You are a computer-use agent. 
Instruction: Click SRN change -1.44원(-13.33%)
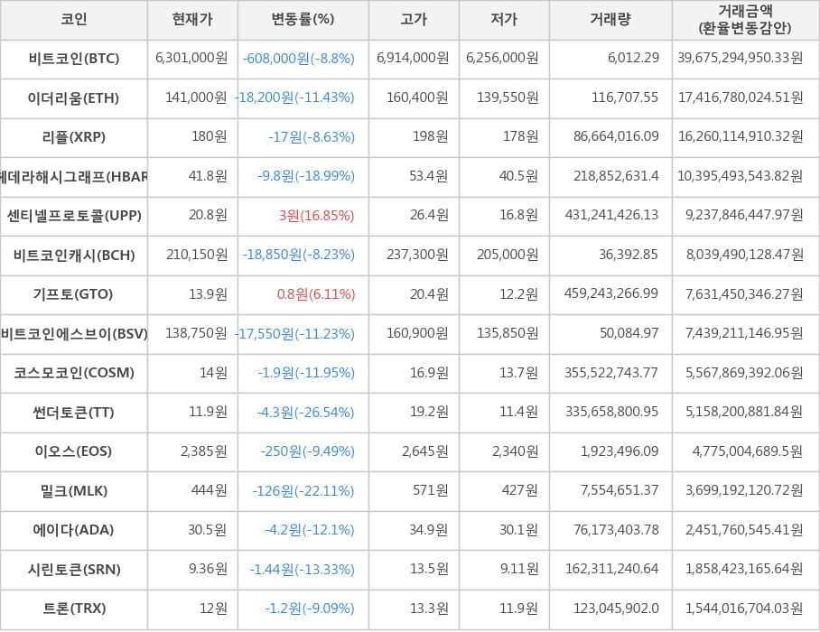[x=303, y=570]
